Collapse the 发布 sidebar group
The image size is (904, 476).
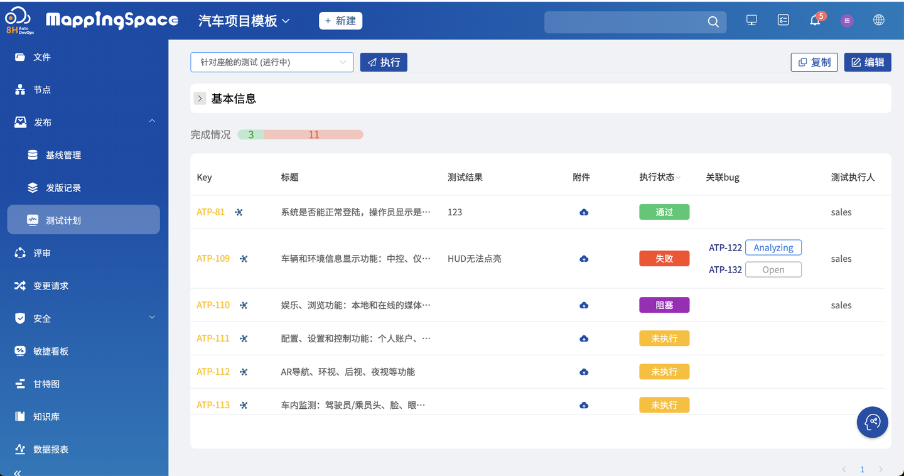coord(152,121)
